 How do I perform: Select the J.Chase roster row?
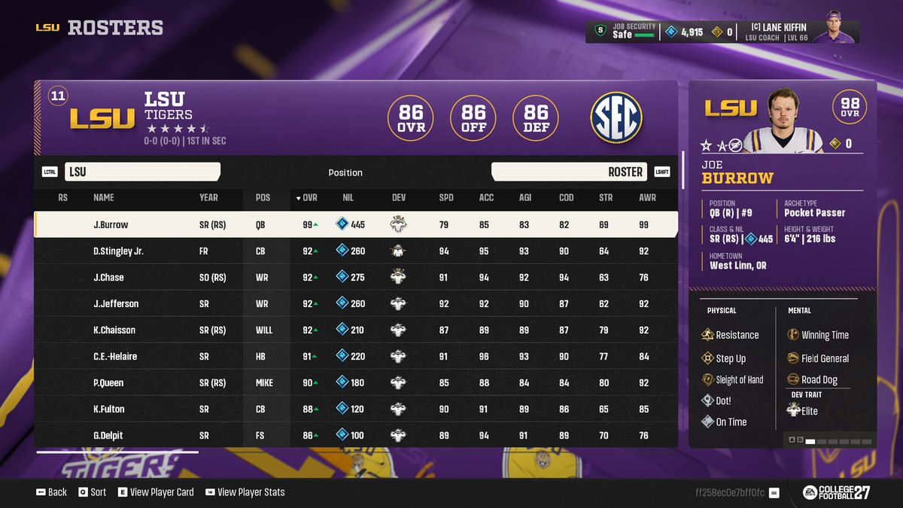(x=356, y=277)
